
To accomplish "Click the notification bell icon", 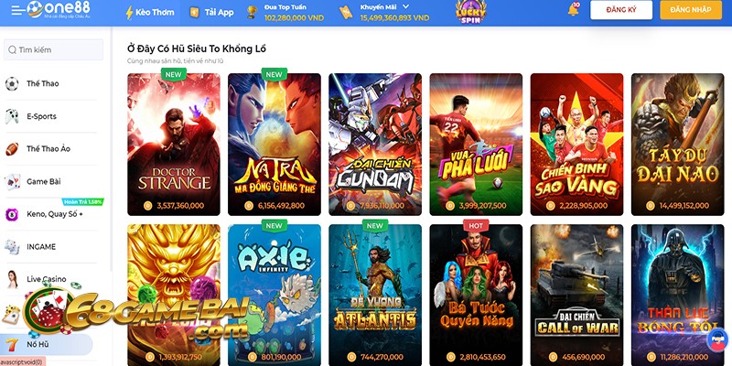I will [x=573, y=10].
